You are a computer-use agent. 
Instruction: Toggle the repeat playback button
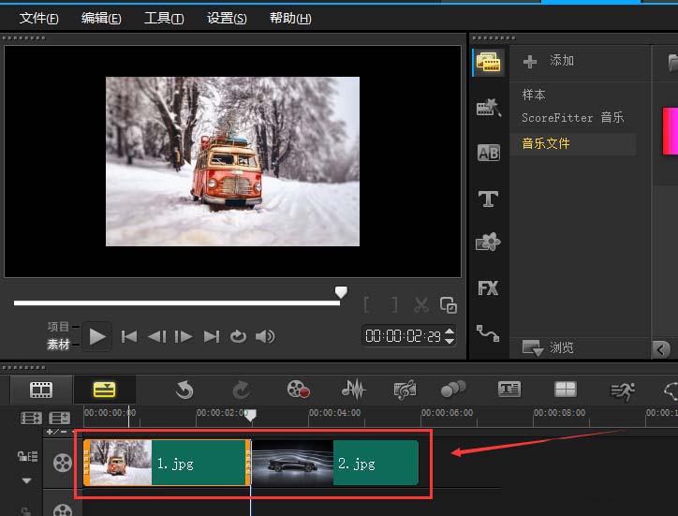point(238,337)
